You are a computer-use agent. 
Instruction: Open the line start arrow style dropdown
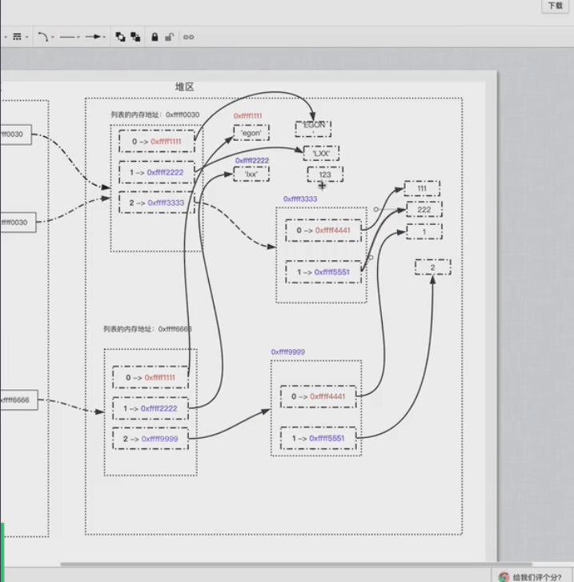(70, 37)
